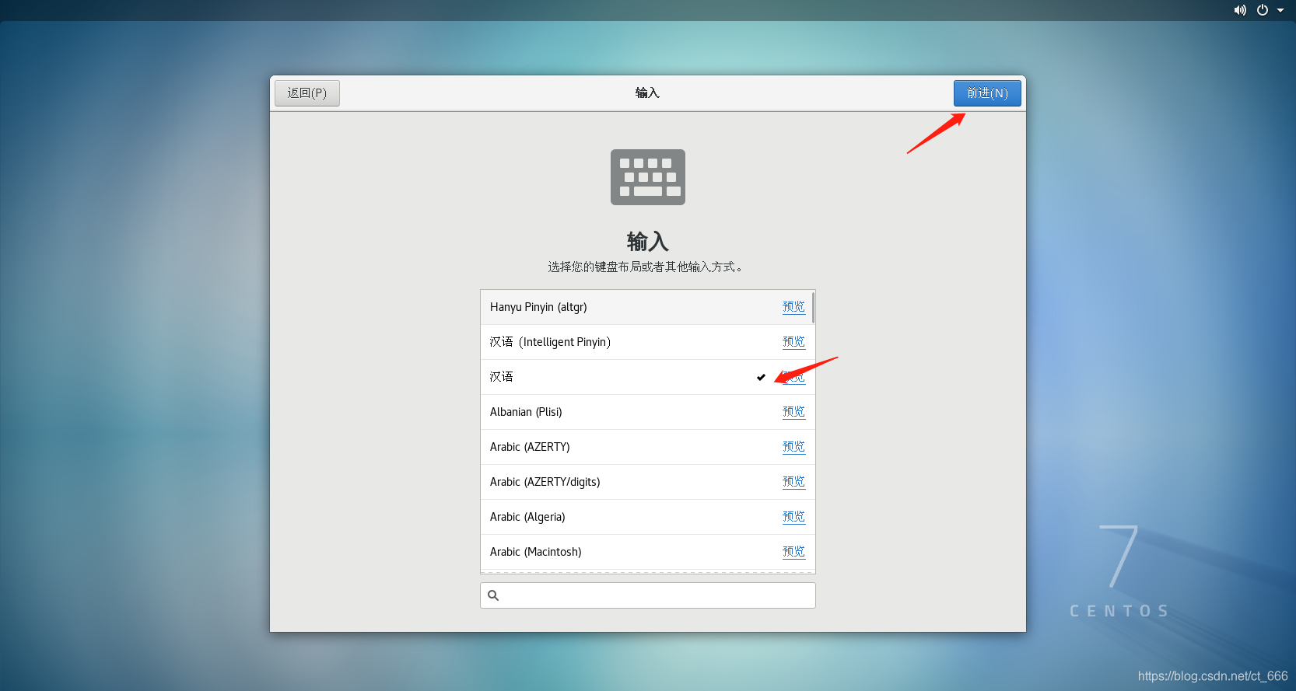This screenshot has height=691, width=1296.
Task: Preview the 汉语 (Intelligent Pinyin) layout
Action: click(793, 342)
